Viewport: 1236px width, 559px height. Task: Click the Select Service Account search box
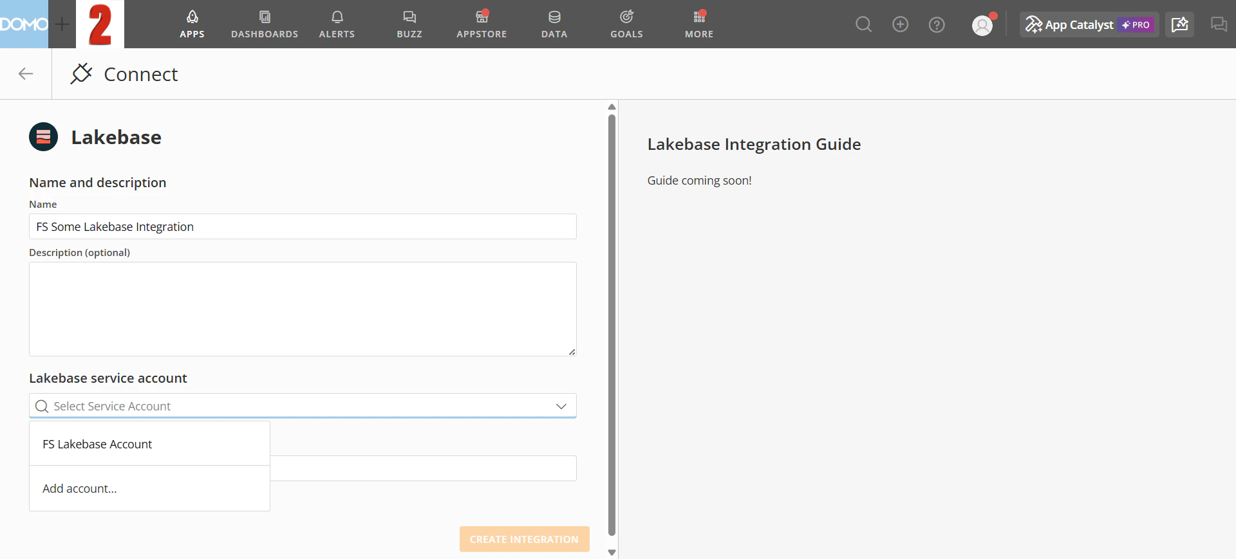pos(303,406)
